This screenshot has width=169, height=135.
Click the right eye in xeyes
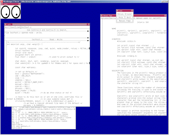16,12
